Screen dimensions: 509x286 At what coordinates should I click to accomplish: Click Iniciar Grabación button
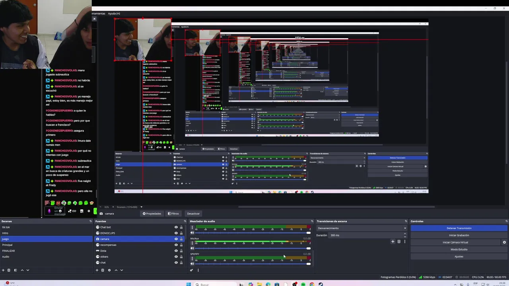coord(459,235)
